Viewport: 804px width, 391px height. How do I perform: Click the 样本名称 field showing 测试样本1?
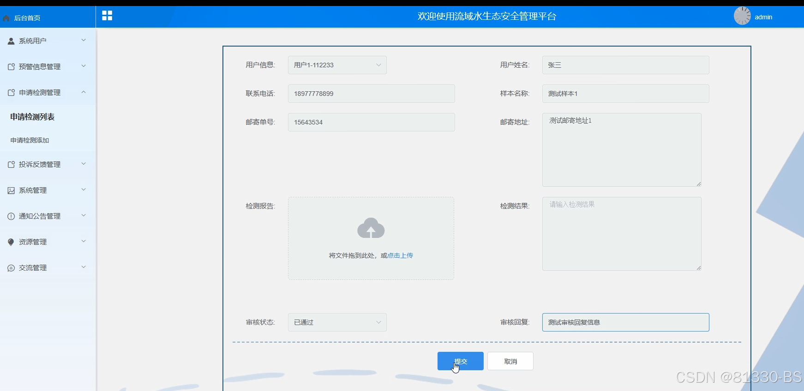pos(626,94)
